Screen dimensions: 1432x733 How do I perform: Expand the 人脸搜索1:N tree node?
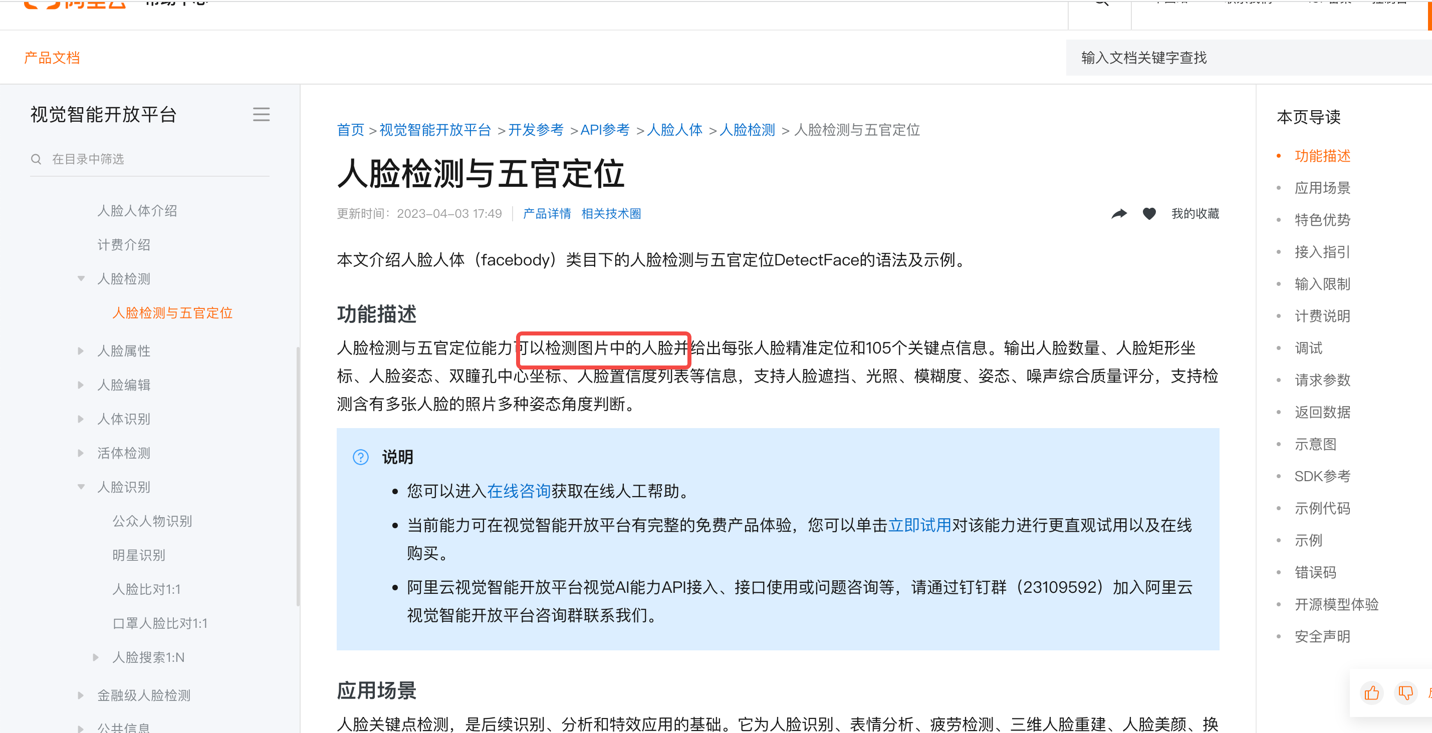pos(96,657)
